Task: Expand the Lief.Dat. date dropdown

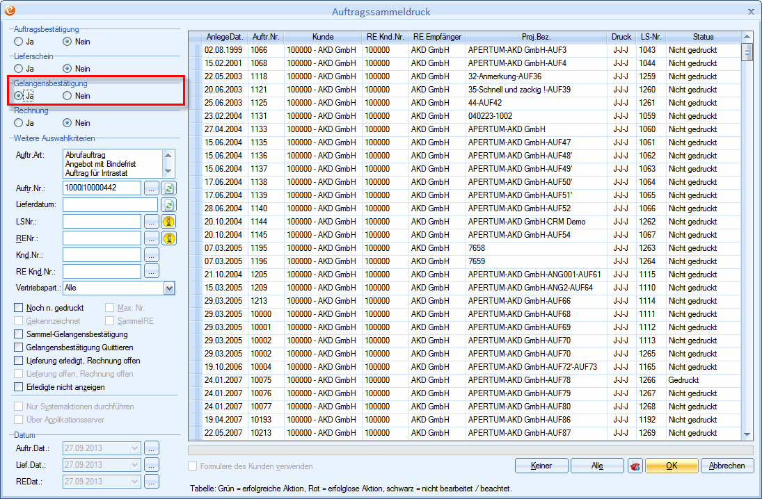Action: pyautogui.click(x=134, y=465)
